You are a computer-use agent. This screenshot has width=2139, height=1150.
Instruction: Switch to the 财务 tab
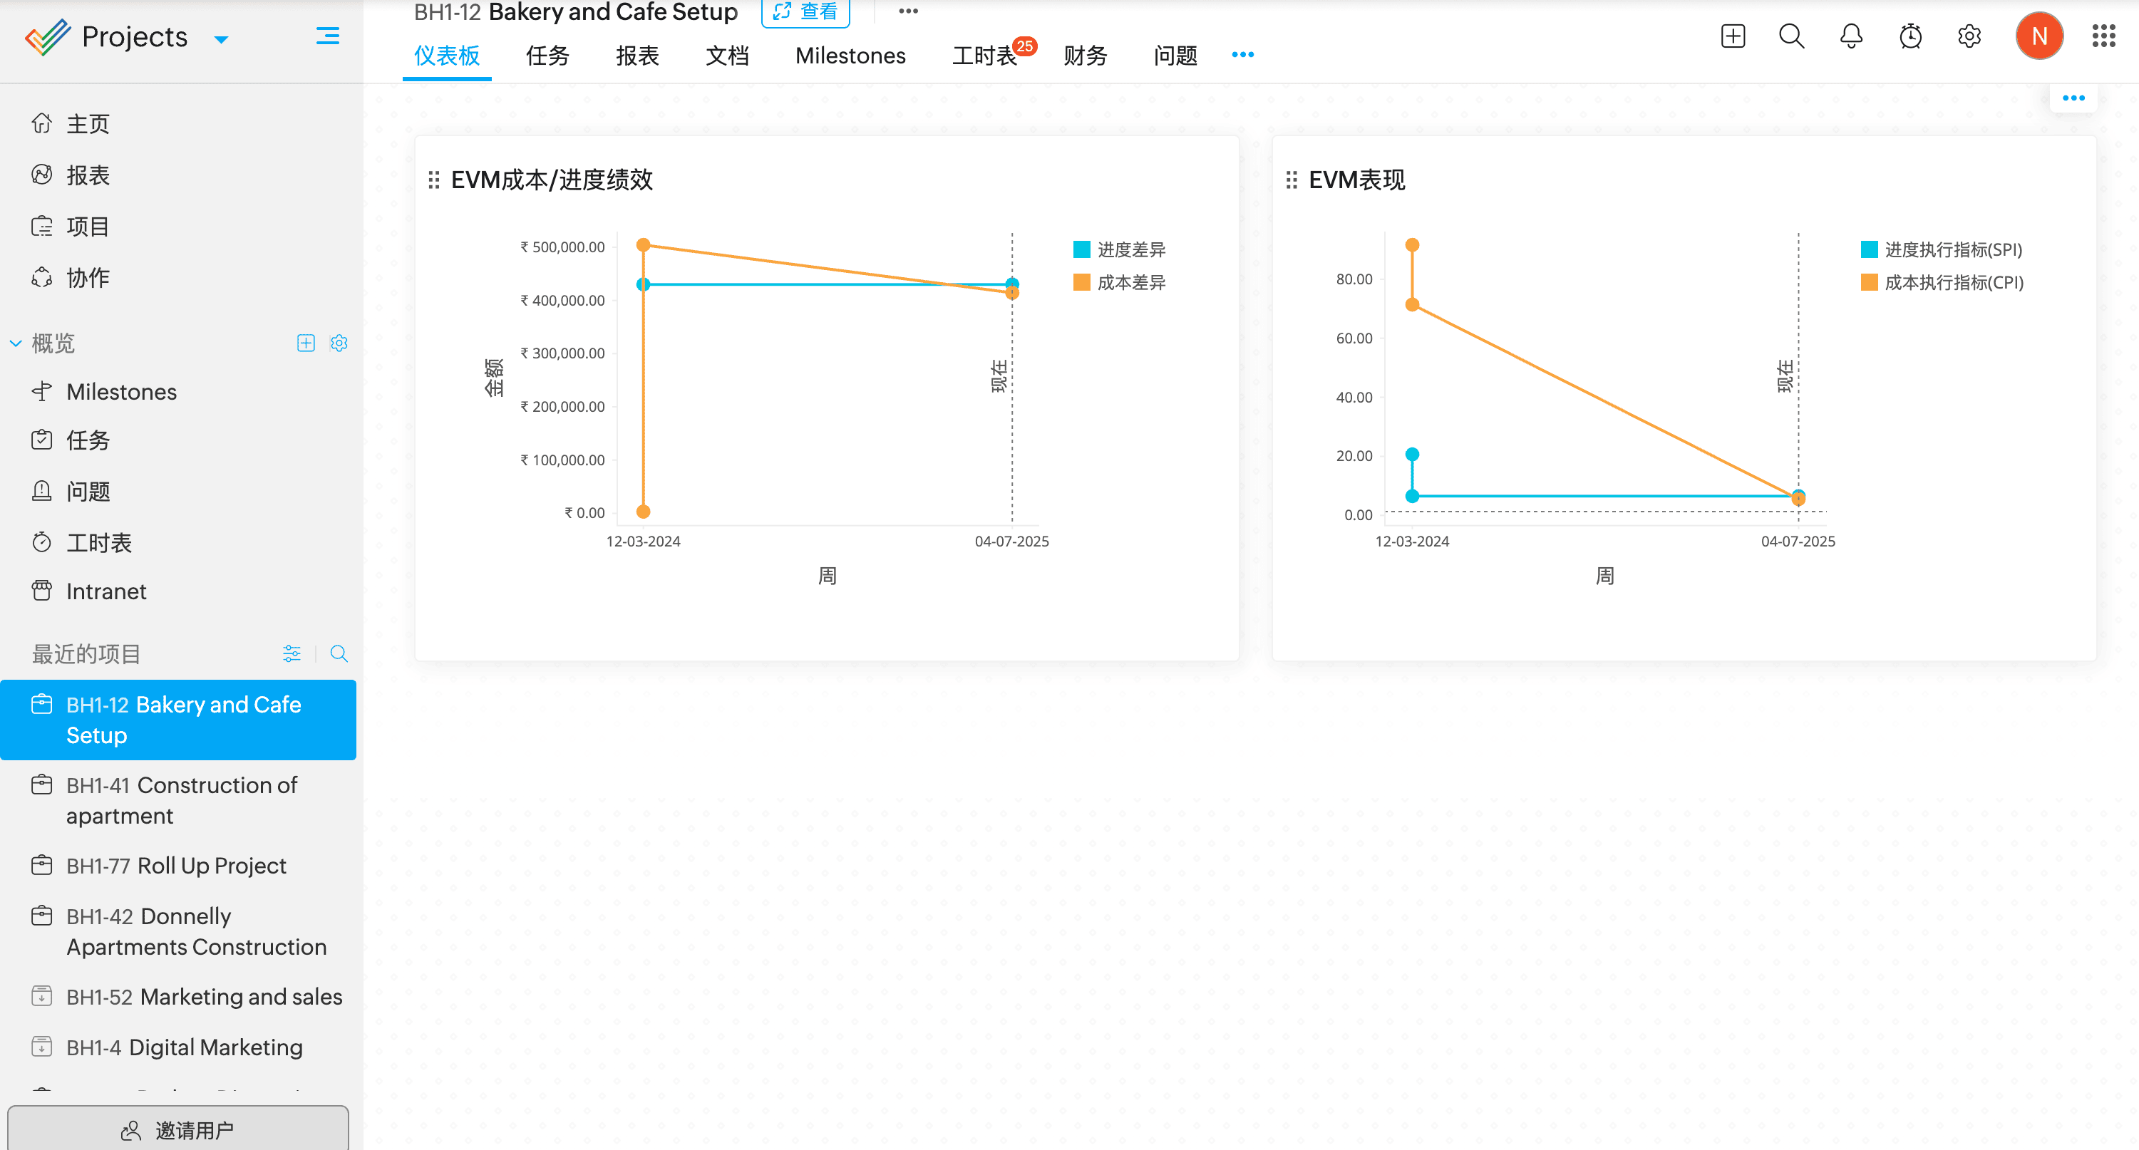pyautogui.click(x=1084, y=56)
